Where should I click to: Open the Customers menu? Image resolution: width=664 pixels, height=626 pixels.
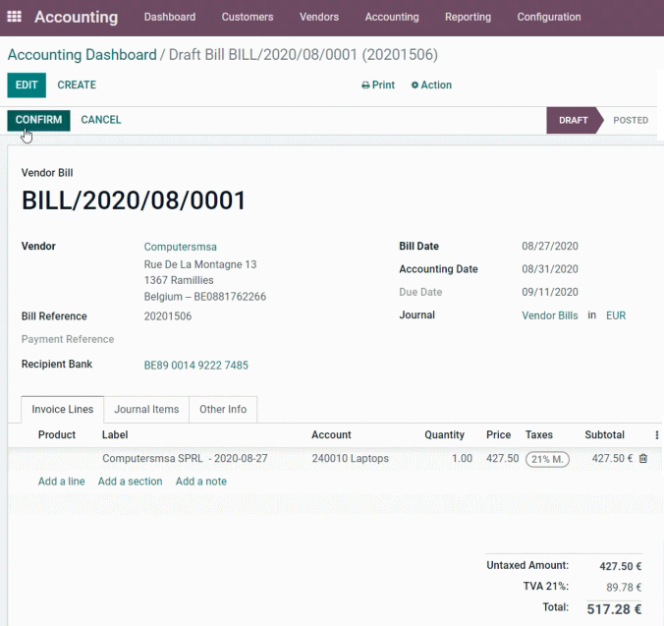(x=248, y=17)
